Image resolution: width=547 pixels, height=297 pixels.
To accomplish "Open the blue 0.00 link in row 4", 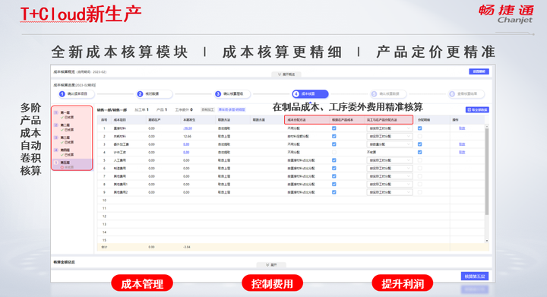I will click(186, 153).
